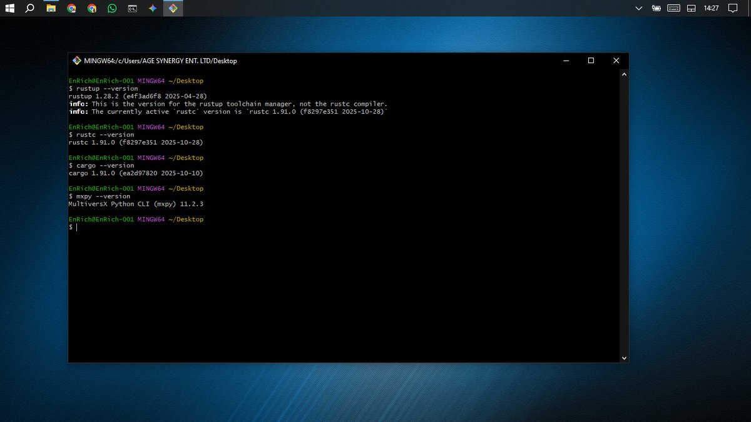Viewport: 751px width, 422px height.
Task: Click terminal scrollbar down arrow
Action: (623, 358)
